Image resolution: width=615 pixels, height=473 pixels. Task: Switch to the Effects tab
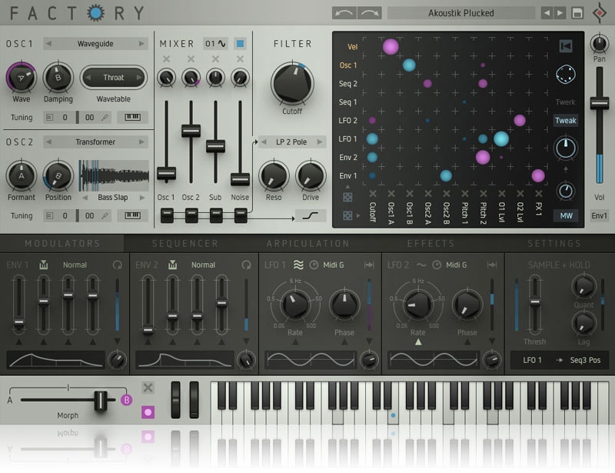[430, 243]
